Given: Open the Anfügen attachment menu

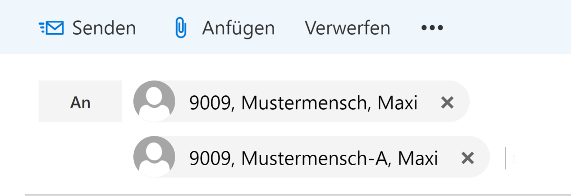Looking at the screenshot, I should point(224,28).
